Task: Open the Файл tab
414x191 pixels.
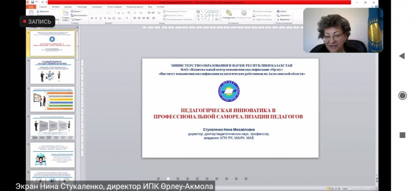Action: coord(31,6)
